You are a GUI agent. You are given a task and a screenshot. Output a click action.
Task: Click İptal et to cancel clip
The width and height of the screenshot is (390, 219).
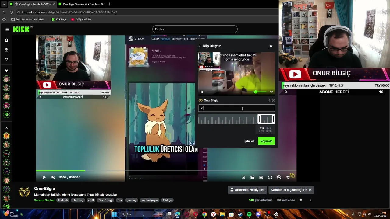249,141
